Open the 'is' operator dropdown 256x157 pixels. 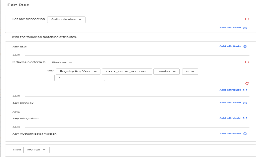click(x=190, y=72)
